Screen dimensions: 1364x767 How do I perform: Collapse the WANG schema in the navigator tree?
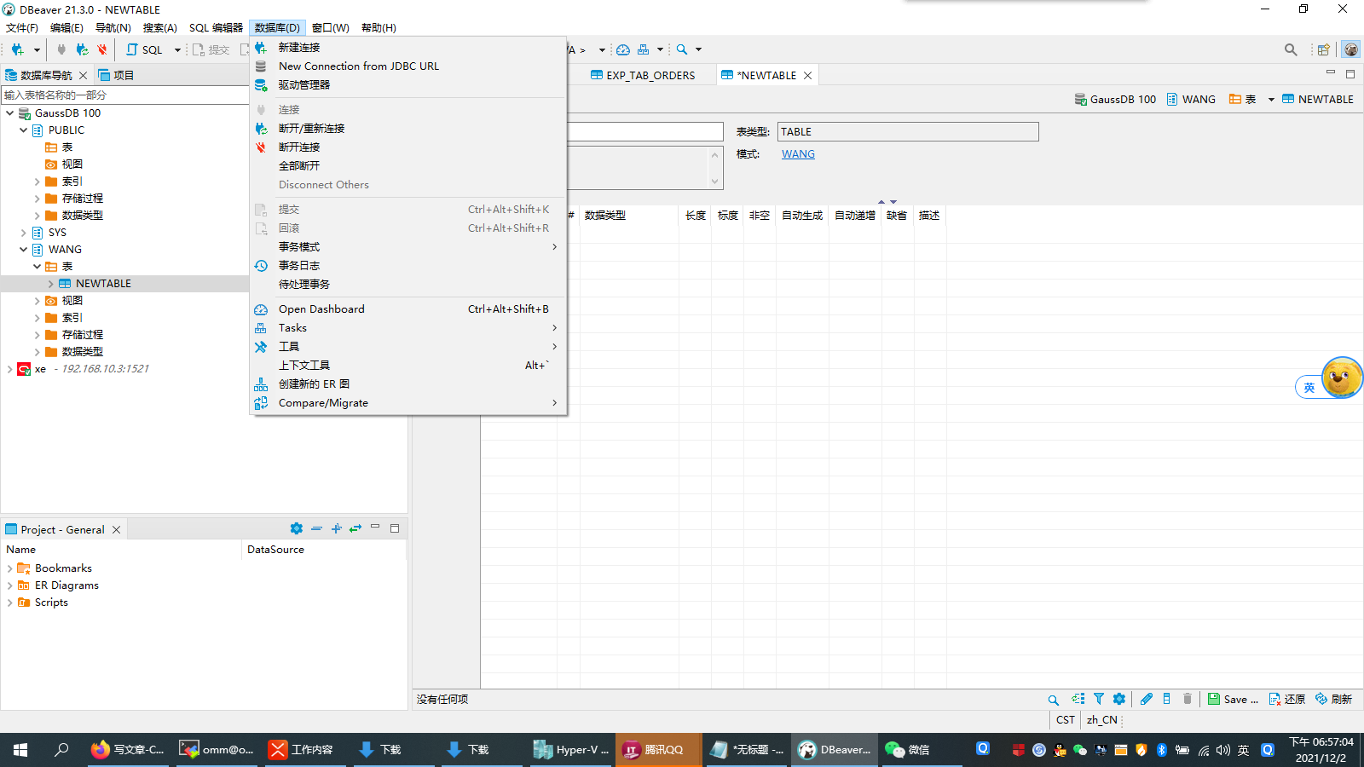pyautogui.click(x=23, y=249)
